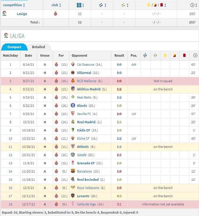199x216 pixels.
Task: Click the Sevilla FC club crest
Action: pos(73,114)
